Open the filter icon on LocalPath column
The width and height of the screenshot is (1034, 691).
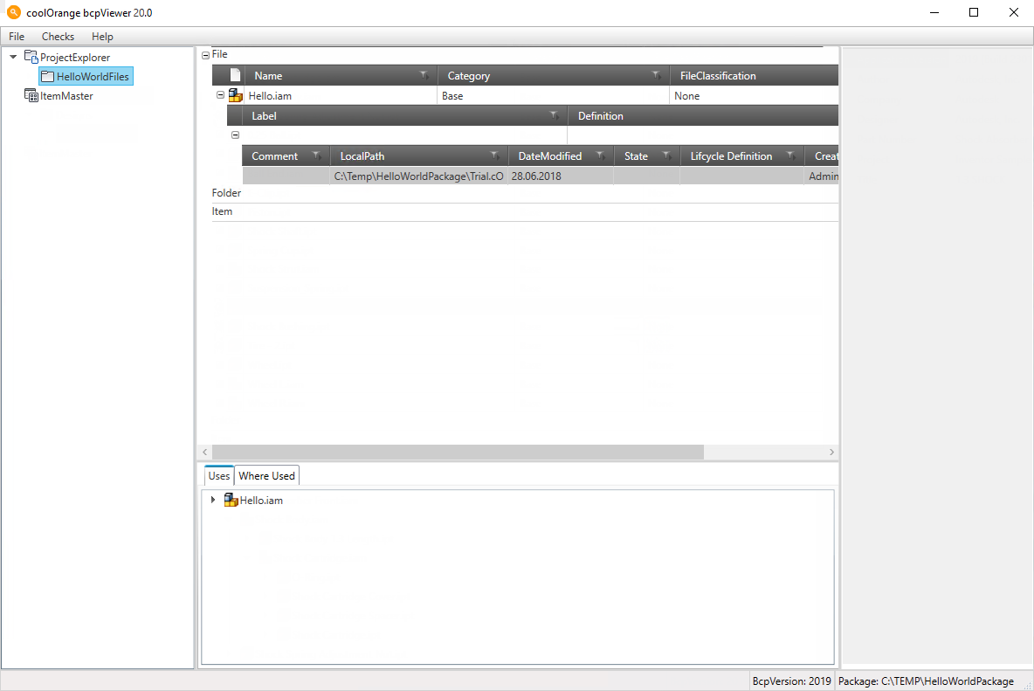495,156
